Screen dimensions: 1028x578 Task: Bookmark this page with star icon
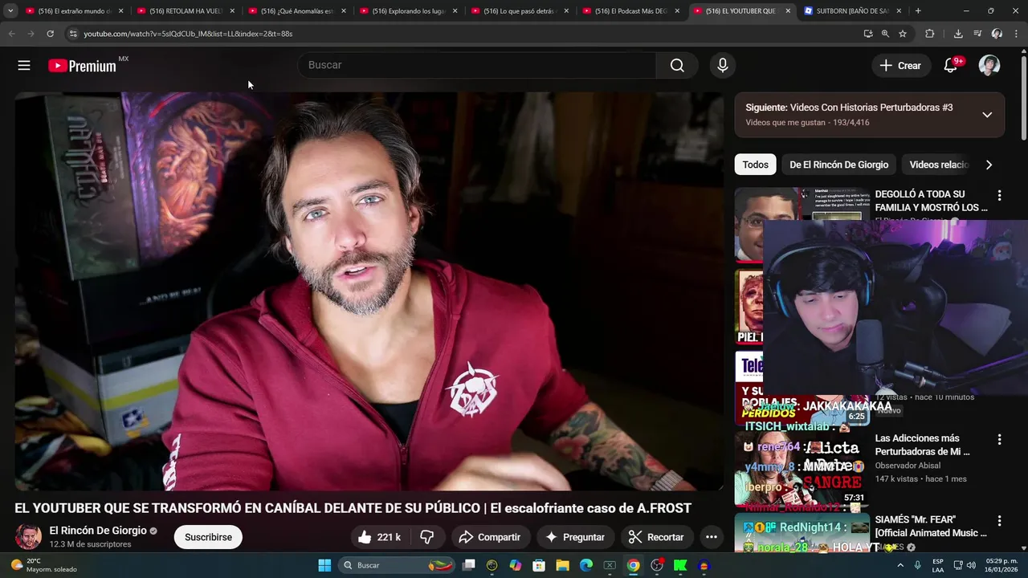(x=903, y=34)
